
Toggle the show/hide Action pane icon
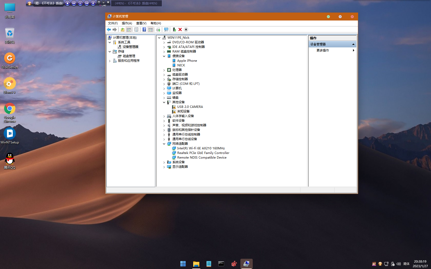(x=151, y=30)
